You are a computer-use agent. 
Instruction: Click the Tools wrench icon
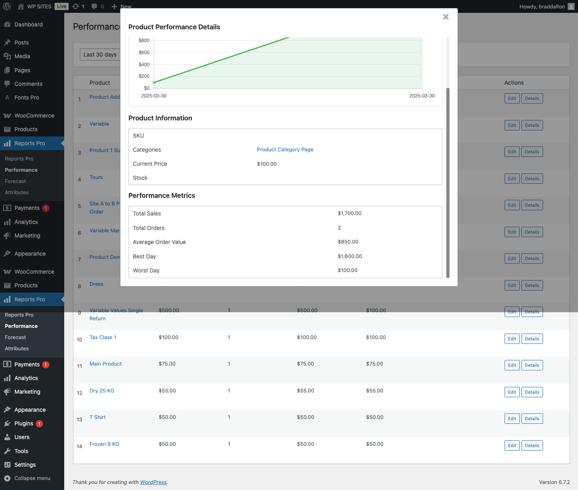(7, 451)
